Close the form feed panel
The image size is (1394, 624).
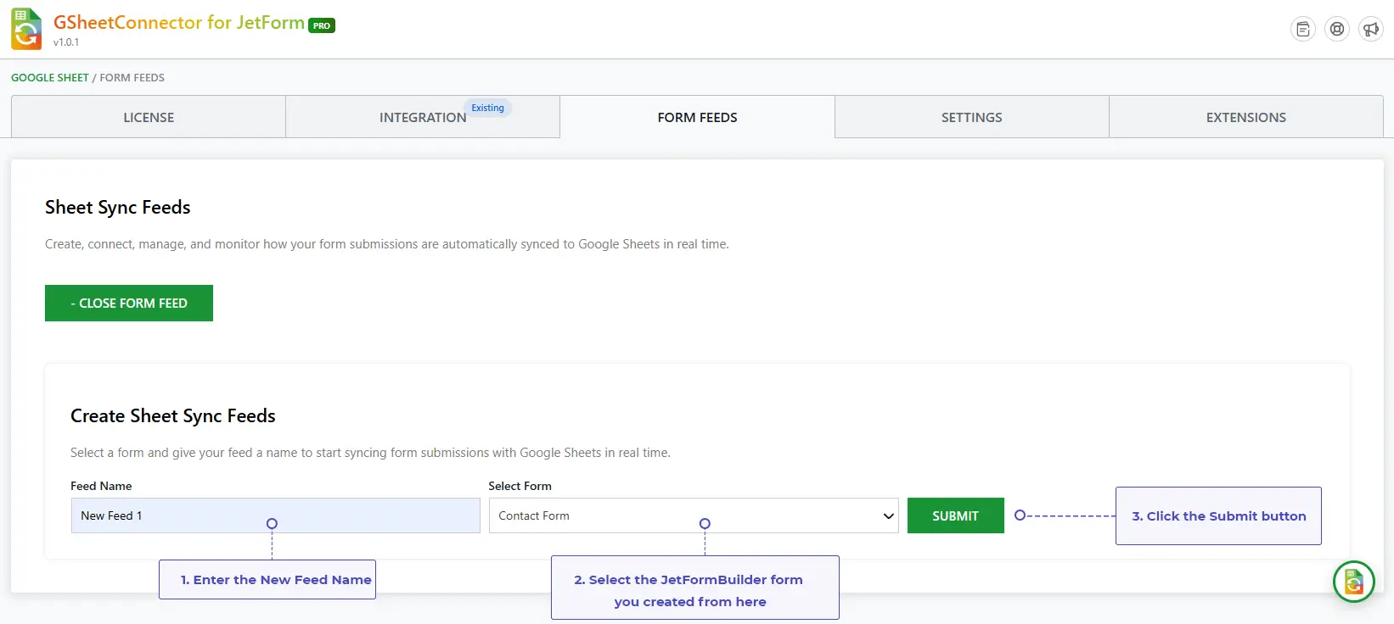(x=129, y=303)
